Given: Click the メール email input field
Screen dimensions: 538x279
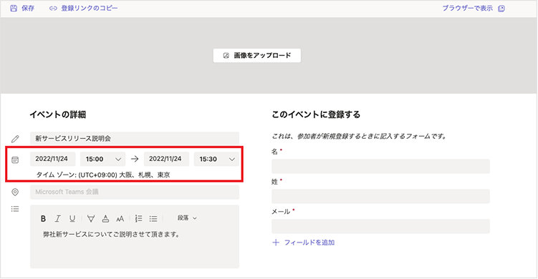Looking at the screenshot, I should pos(380,227).
